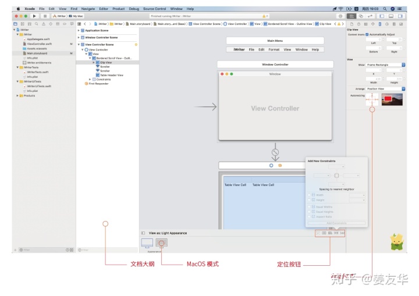This screenshot has height=296, width=419.
Task: Click the warning badge in activity bar
Action: point(265,16)
